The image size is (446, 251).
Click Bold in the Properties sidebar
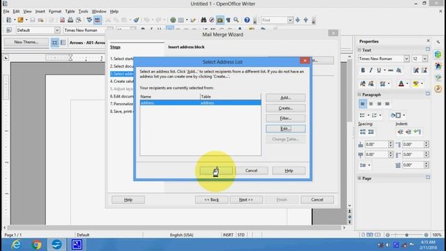pos(362,70)
